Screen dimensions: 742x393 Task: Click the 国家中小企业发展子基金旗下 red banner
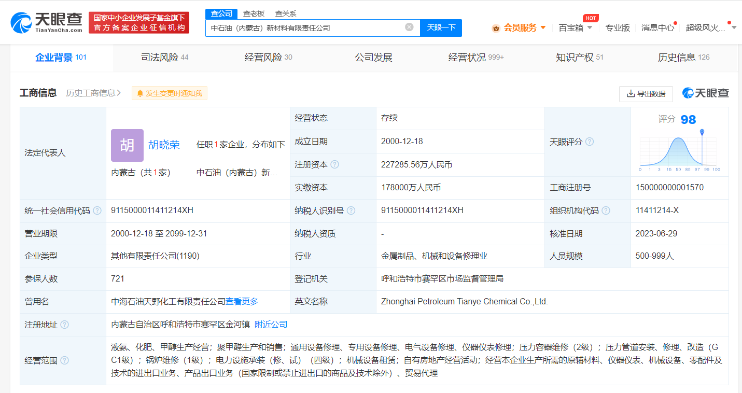(139, 22)
